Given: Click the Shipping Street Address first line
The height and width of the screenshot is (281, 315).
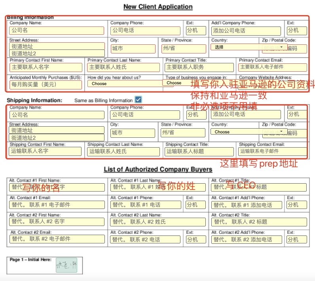Looking at the screenshot, I should [x=57, y=130].
